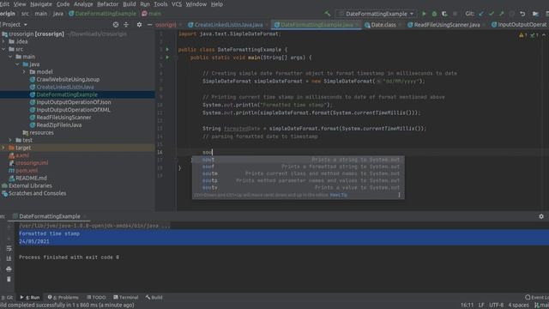Toggle the Build tool window button
549x309 pixels.
click(154, 298)
